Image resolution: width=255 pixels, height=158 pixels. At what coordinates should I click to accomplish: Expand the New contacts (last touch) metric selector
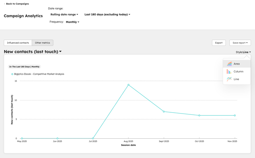[x=33, y=52]
